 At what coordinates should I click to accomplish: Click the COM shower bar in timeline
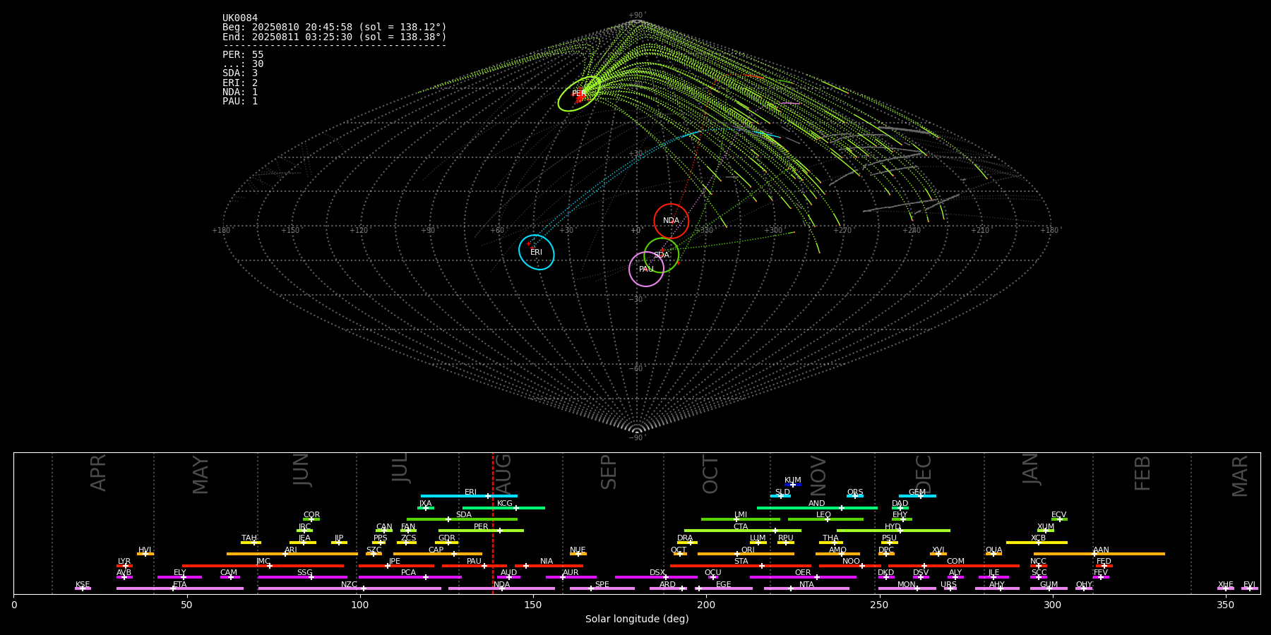(954, 565)
